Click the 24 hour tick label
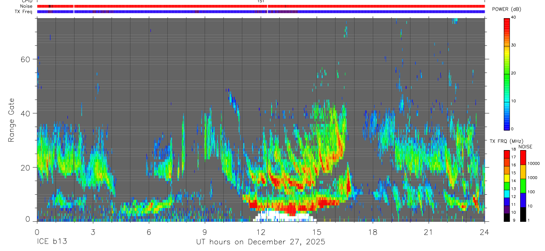Image resolution: width=545 pixels, height=251 pixels. tap(484, 232)
